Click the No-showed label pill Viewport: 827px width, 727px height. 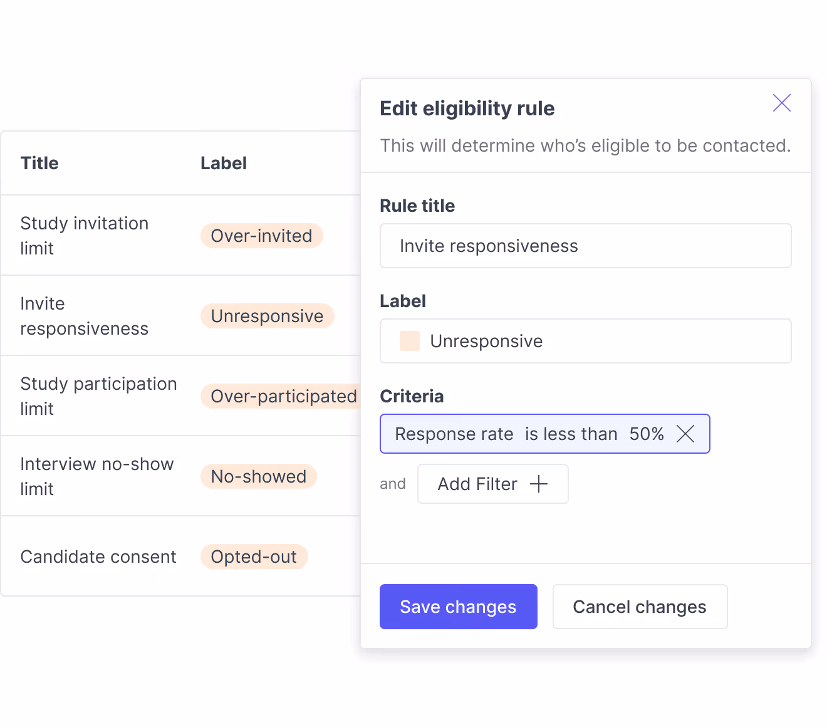point(258,476)
